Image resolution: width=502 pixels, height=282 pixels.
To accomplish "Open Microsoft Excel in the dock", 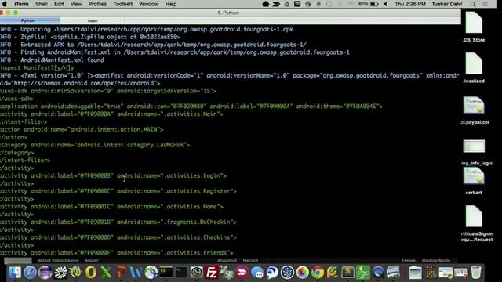I will [x=106, y=273].
